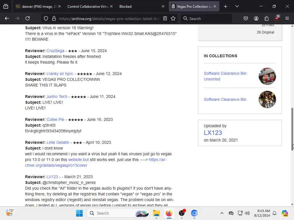Follow the website.but link

pyautogui.click(x=78, y=160)
